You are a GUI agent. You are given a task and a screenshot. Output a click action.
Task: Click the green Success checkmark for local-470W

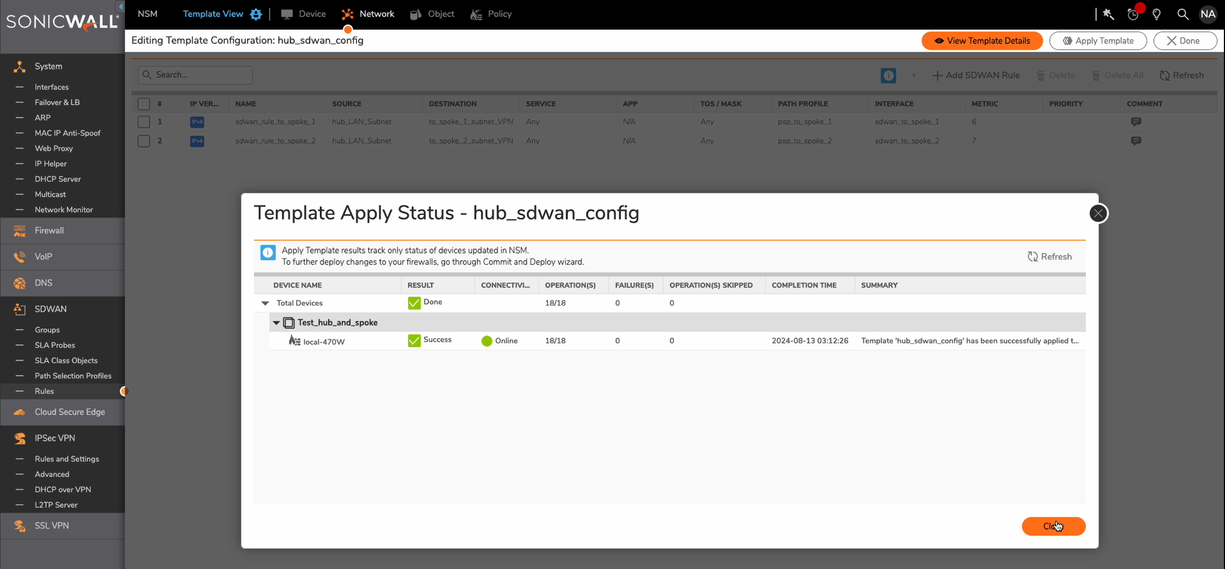click(x=414, y=341)
